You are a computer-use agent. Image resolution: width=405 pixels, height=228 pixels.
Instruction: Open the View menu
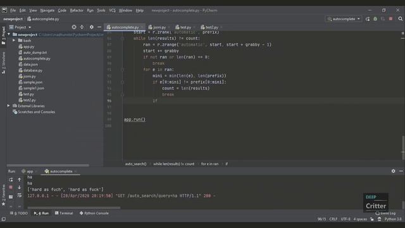[33, 10]
